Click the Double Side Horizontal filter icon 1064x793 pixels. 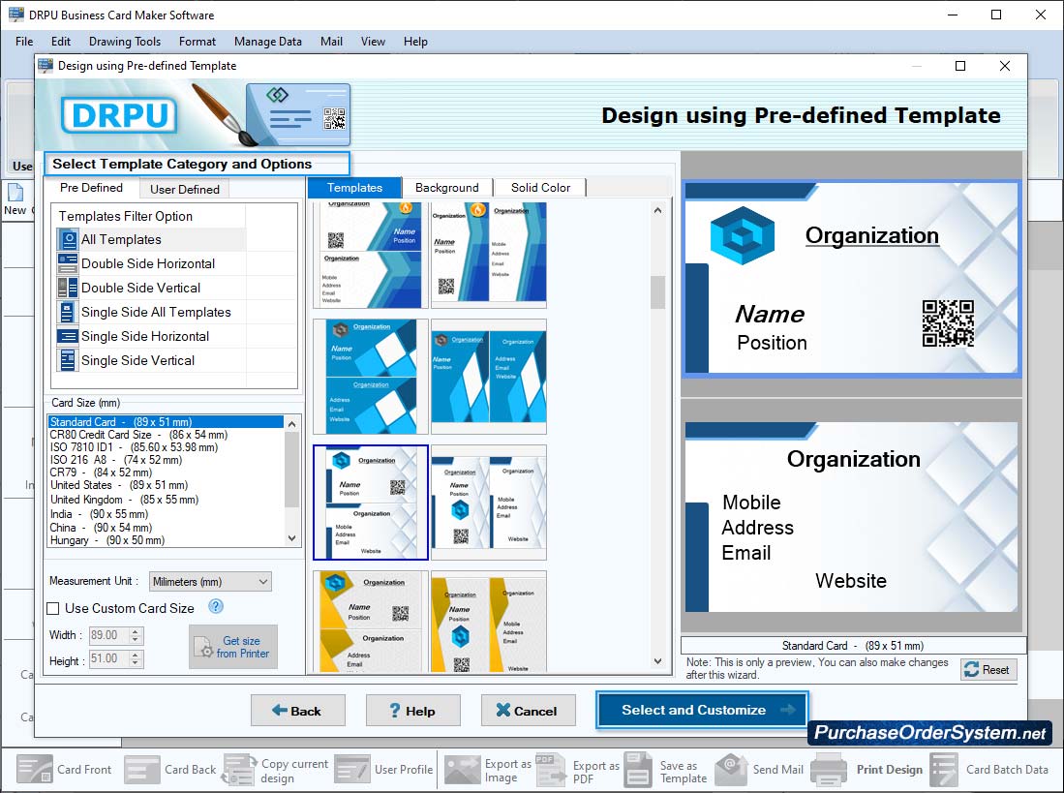[x=67, y=263]
